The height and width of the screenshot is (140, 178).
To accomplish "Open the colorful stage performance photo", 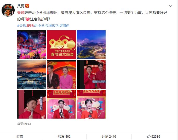I will [32, 45].
